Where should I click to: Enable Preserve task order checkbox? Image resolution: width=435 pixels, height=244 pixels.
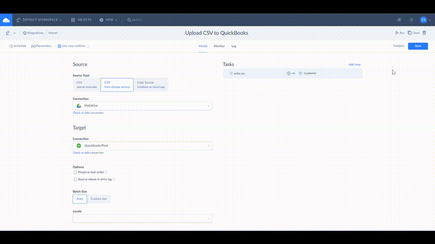tap(75, 172)
